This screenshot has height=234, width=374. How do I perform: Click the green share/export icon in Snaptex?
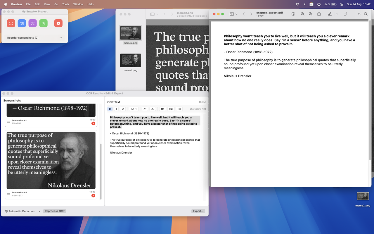tap(43, 23)
